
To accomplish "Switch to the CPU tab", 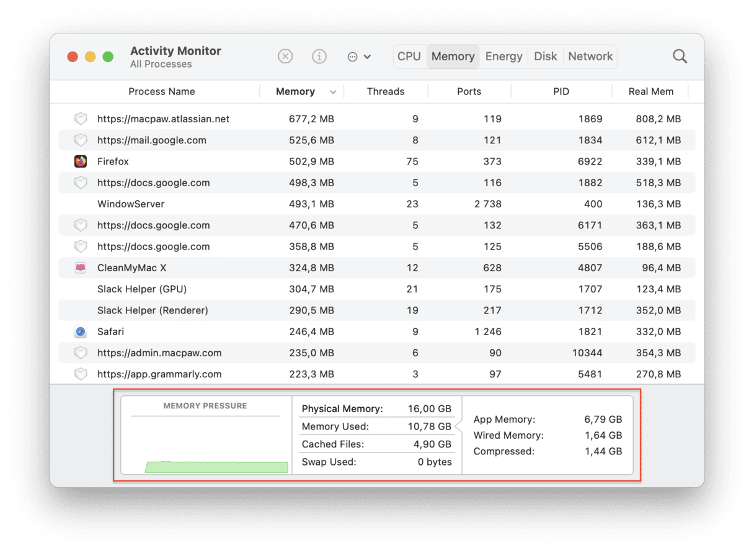I will click(409, 56).
